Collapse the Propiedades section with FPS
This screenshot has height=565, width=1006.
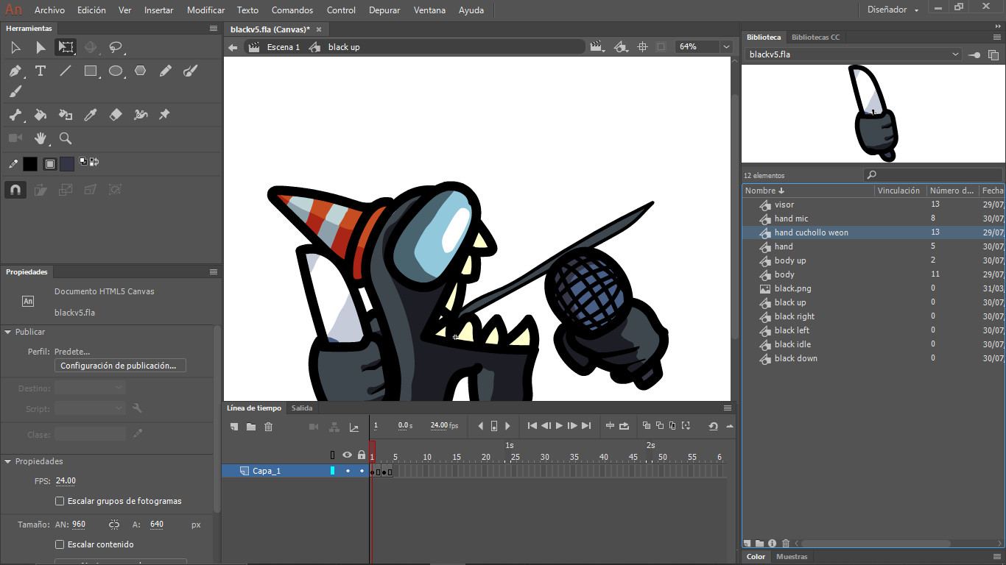coord(7,462)
